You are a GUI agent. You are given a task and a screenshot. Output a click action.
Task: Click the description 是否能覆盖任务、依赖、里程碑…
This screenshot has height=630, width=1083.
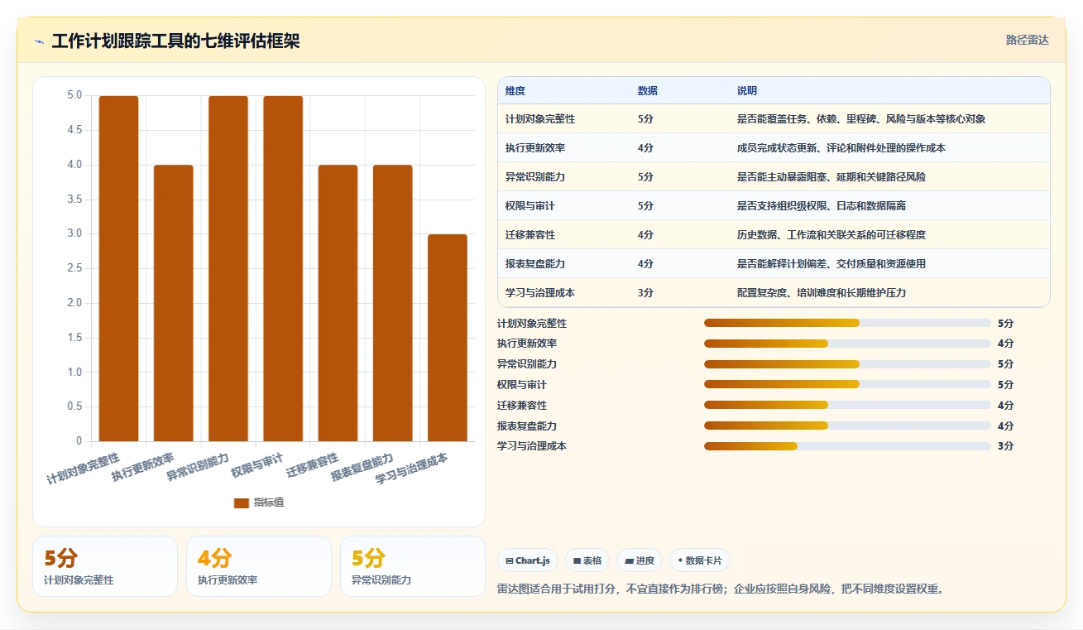point(861,119)
